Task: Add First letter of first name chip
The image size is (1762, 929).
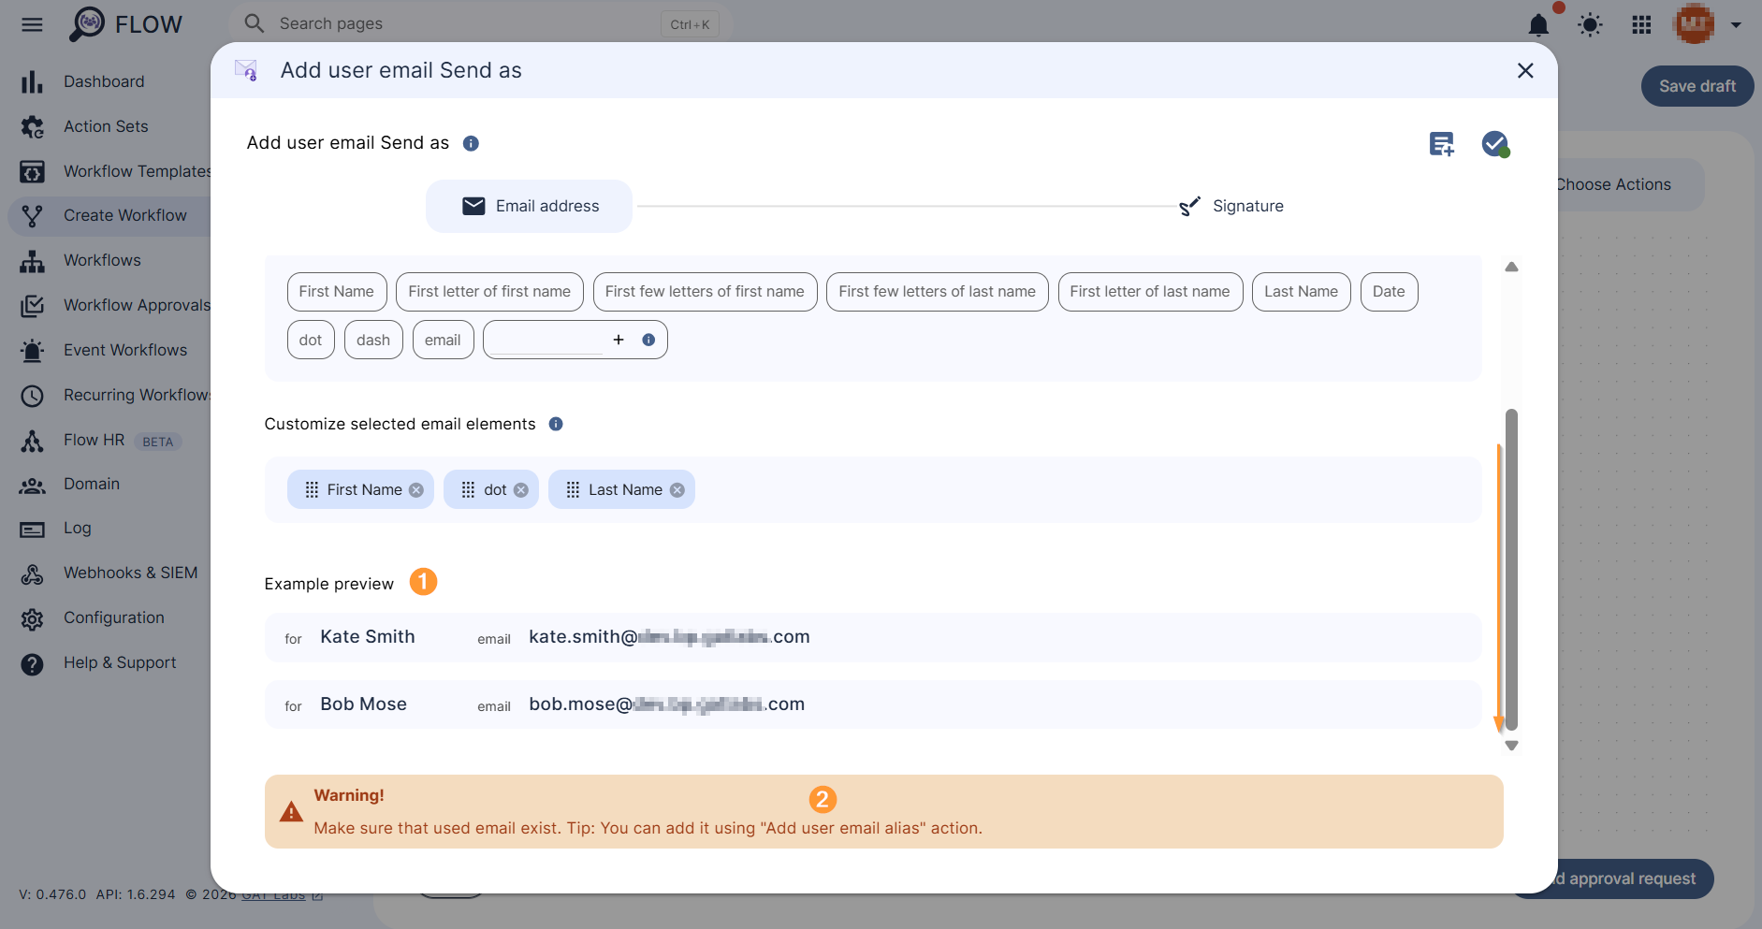Action: point(489,292)
